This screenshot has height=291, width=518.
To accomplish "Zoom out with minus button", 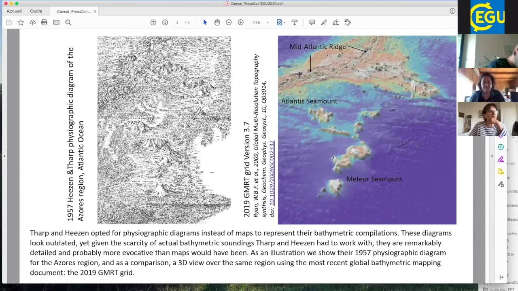I will [x=229, y=22].
